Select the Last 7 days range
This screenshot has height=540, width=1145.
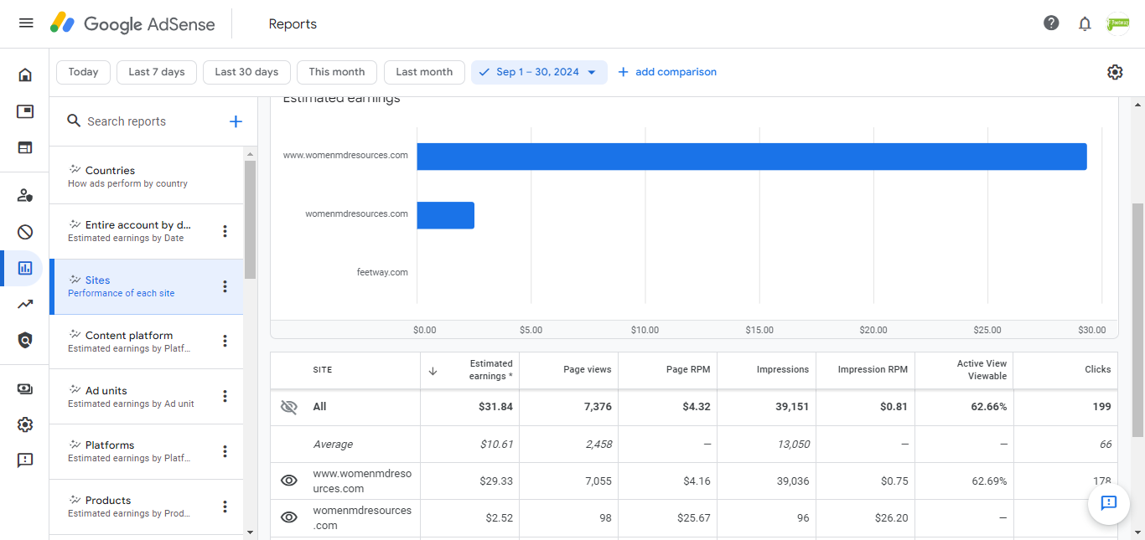click(x=157, y=72)
